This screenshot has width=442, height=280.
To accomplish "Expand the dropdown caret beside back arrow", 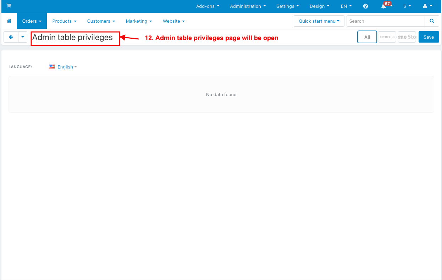I will point(23,37).
